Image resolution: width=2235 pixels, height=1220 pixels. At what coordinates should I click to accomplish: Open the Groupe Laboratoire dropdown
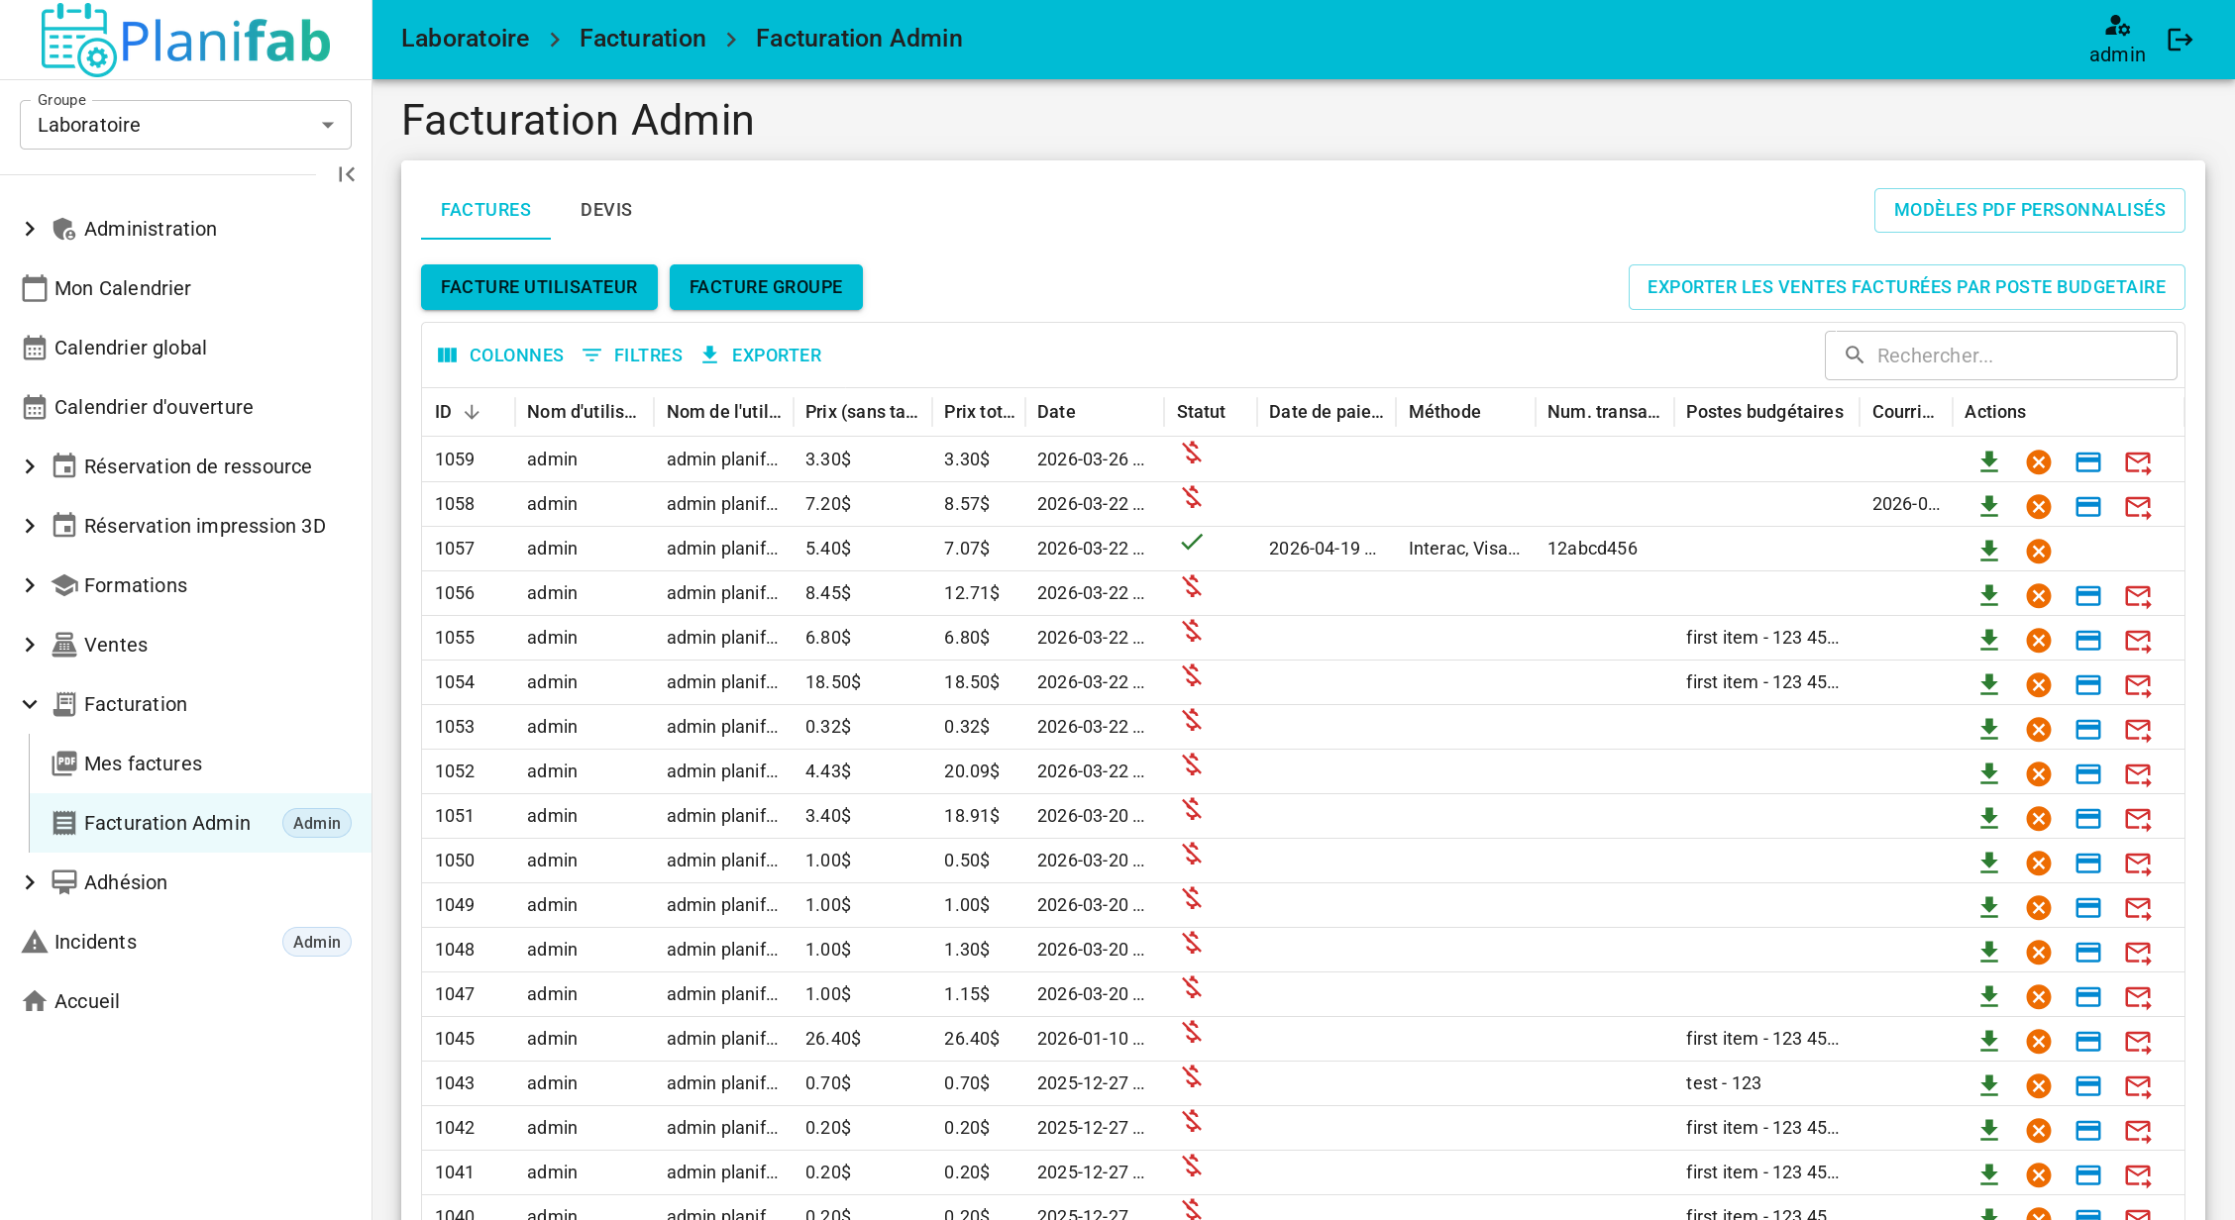185,125
